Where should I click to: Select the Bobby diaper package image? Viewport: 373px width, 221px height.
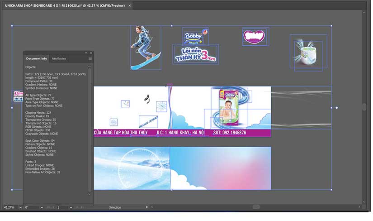[x=229, y=107]
